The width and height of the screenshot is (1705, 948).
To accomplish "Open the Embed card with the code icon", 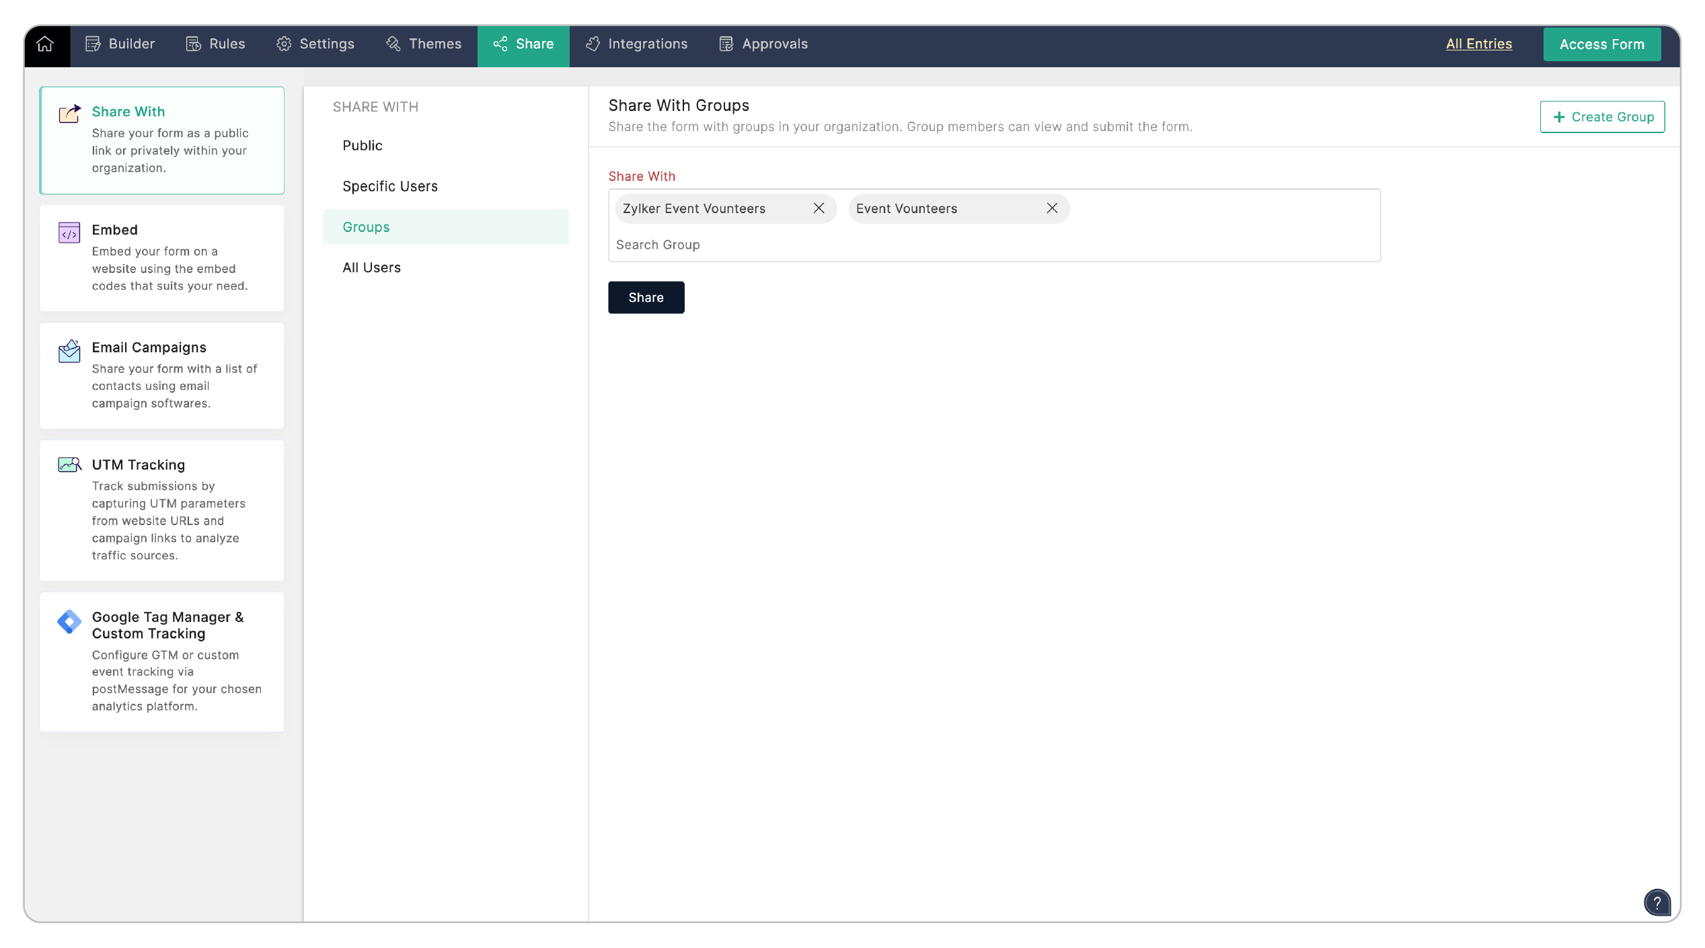I will pyautogui.click(x=161, y=258).
